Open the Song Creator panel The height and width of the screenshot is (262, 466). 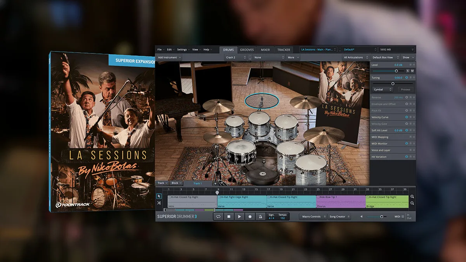339,217
